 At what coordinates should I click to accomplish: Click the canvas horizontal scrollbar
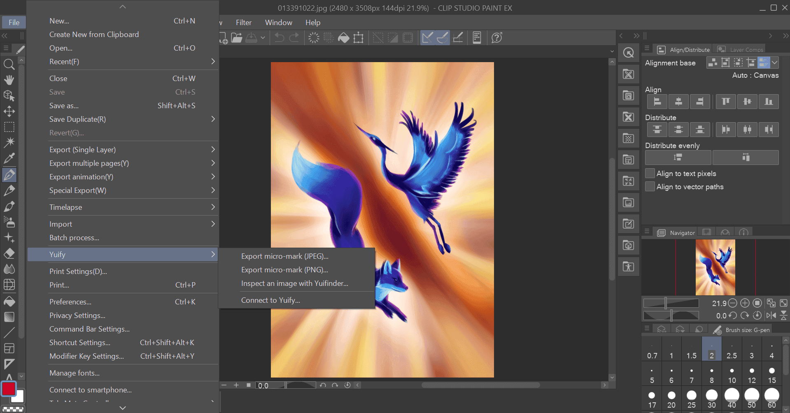pos(480,385)
